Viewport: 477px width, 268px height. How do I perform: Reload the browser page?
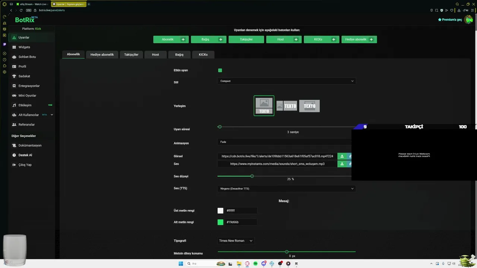[21, 10]
